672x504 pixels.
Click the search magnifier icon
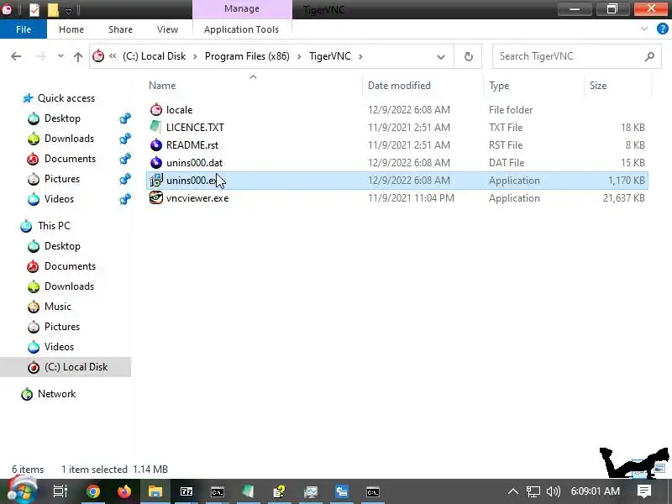(x=649, y=56)
